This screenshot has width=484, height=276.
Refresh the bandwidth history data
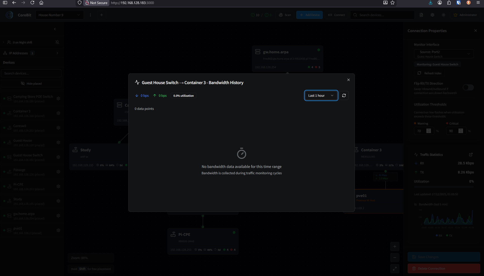click(344, 95)
